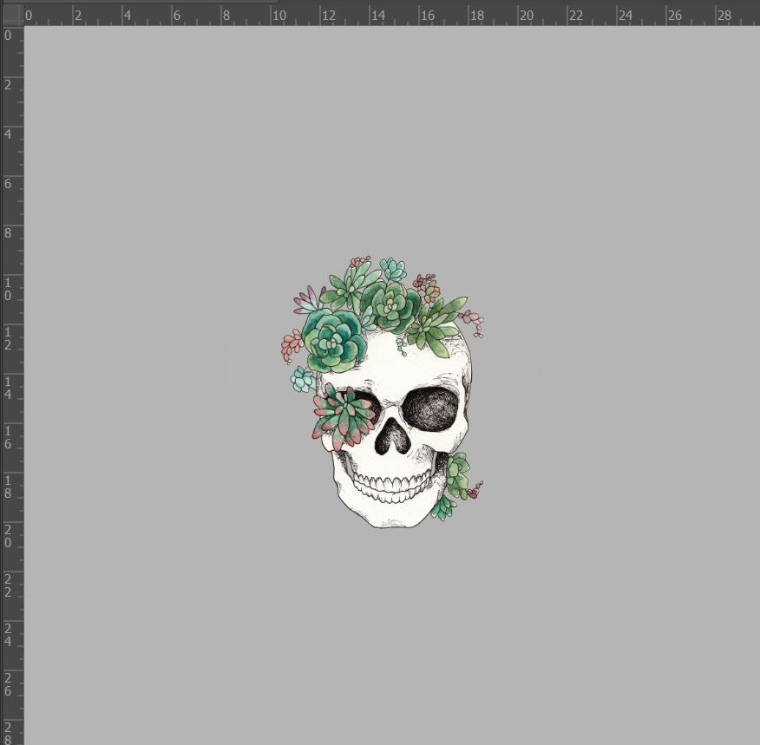Image resolution: width=760 pixels, height=745 pixels.
Task: Click the 6 mark on the horizontal ruler
Action: click(x=177, y=16)
